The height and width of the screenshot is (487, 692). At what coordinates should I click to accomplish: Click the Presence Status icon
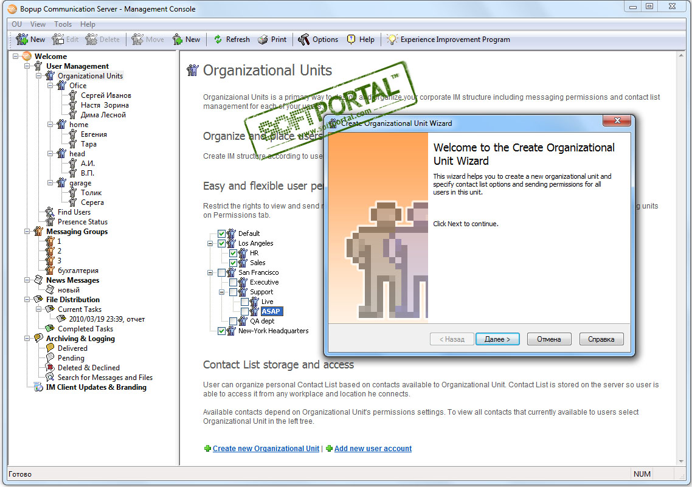pos(50,222)
